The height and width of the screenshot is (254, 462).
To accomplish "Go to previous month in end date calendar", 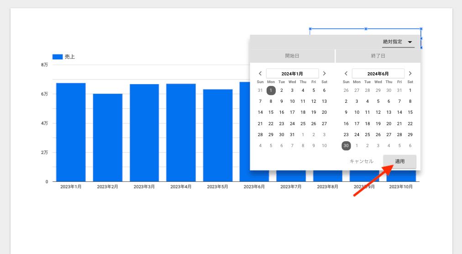I will pos(346,74).
